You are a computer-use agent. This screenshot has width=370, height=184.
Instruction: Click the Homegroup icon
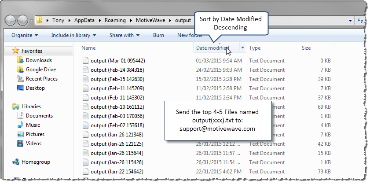15,162
